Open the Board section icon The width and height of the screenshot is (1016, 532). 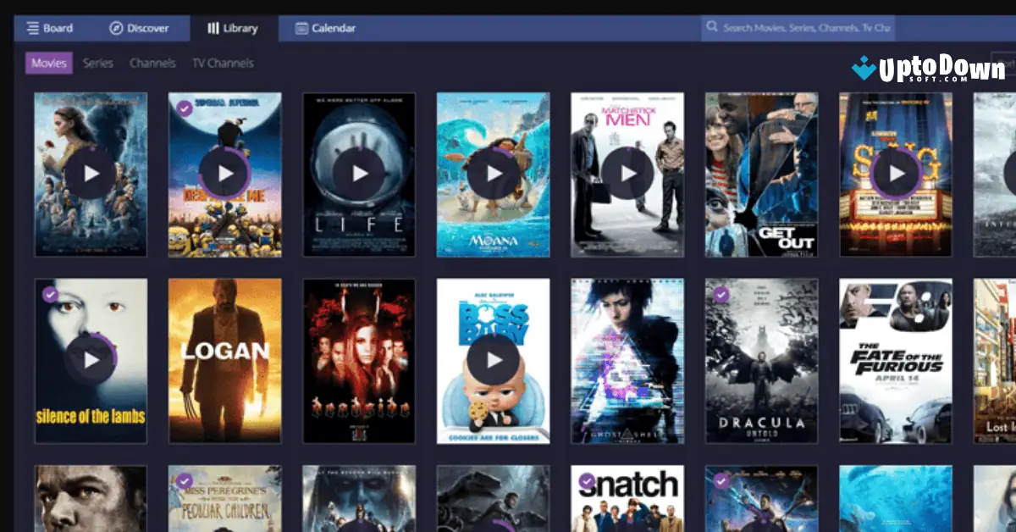[x=31, y=27]
